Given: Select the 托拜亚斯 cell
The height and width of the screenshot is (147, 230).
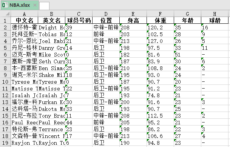Looking at the screenshot, I should [24, 34].
